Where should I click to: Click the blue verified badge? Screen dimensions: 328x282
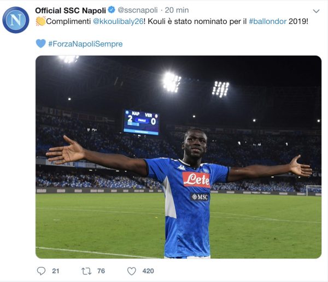tap(111, 10)
